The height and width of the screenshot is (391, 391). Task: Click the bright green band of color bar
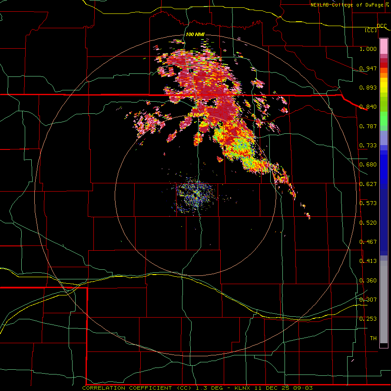(384, 119)
